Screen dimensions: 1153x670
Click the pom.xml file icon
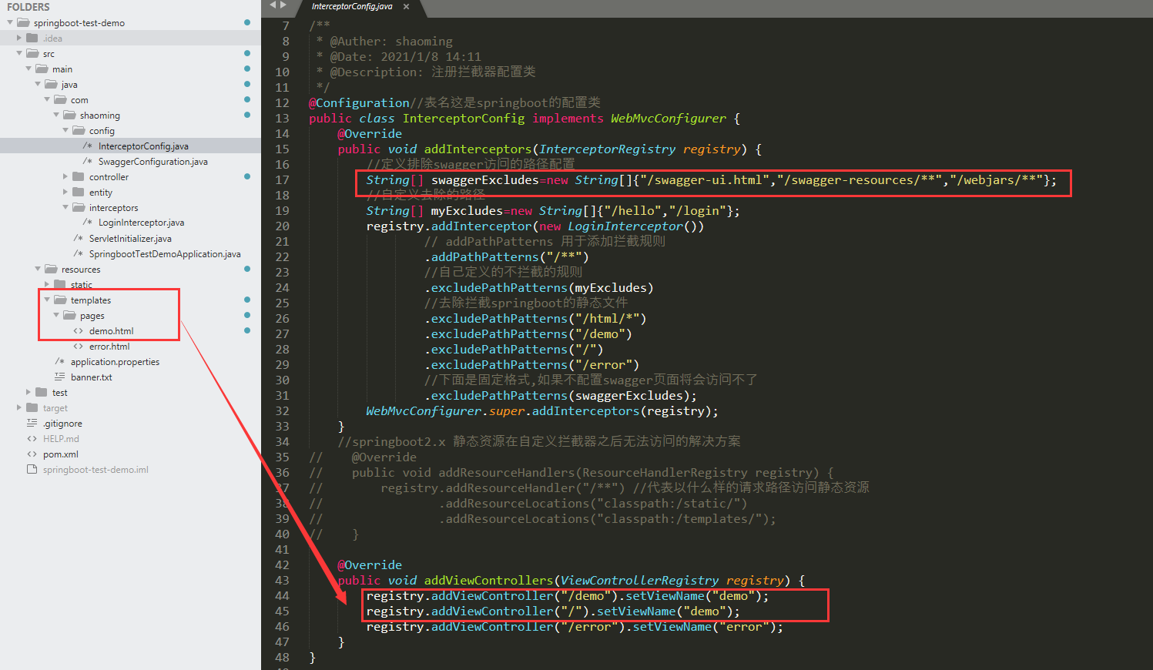[x=32, y=454]
